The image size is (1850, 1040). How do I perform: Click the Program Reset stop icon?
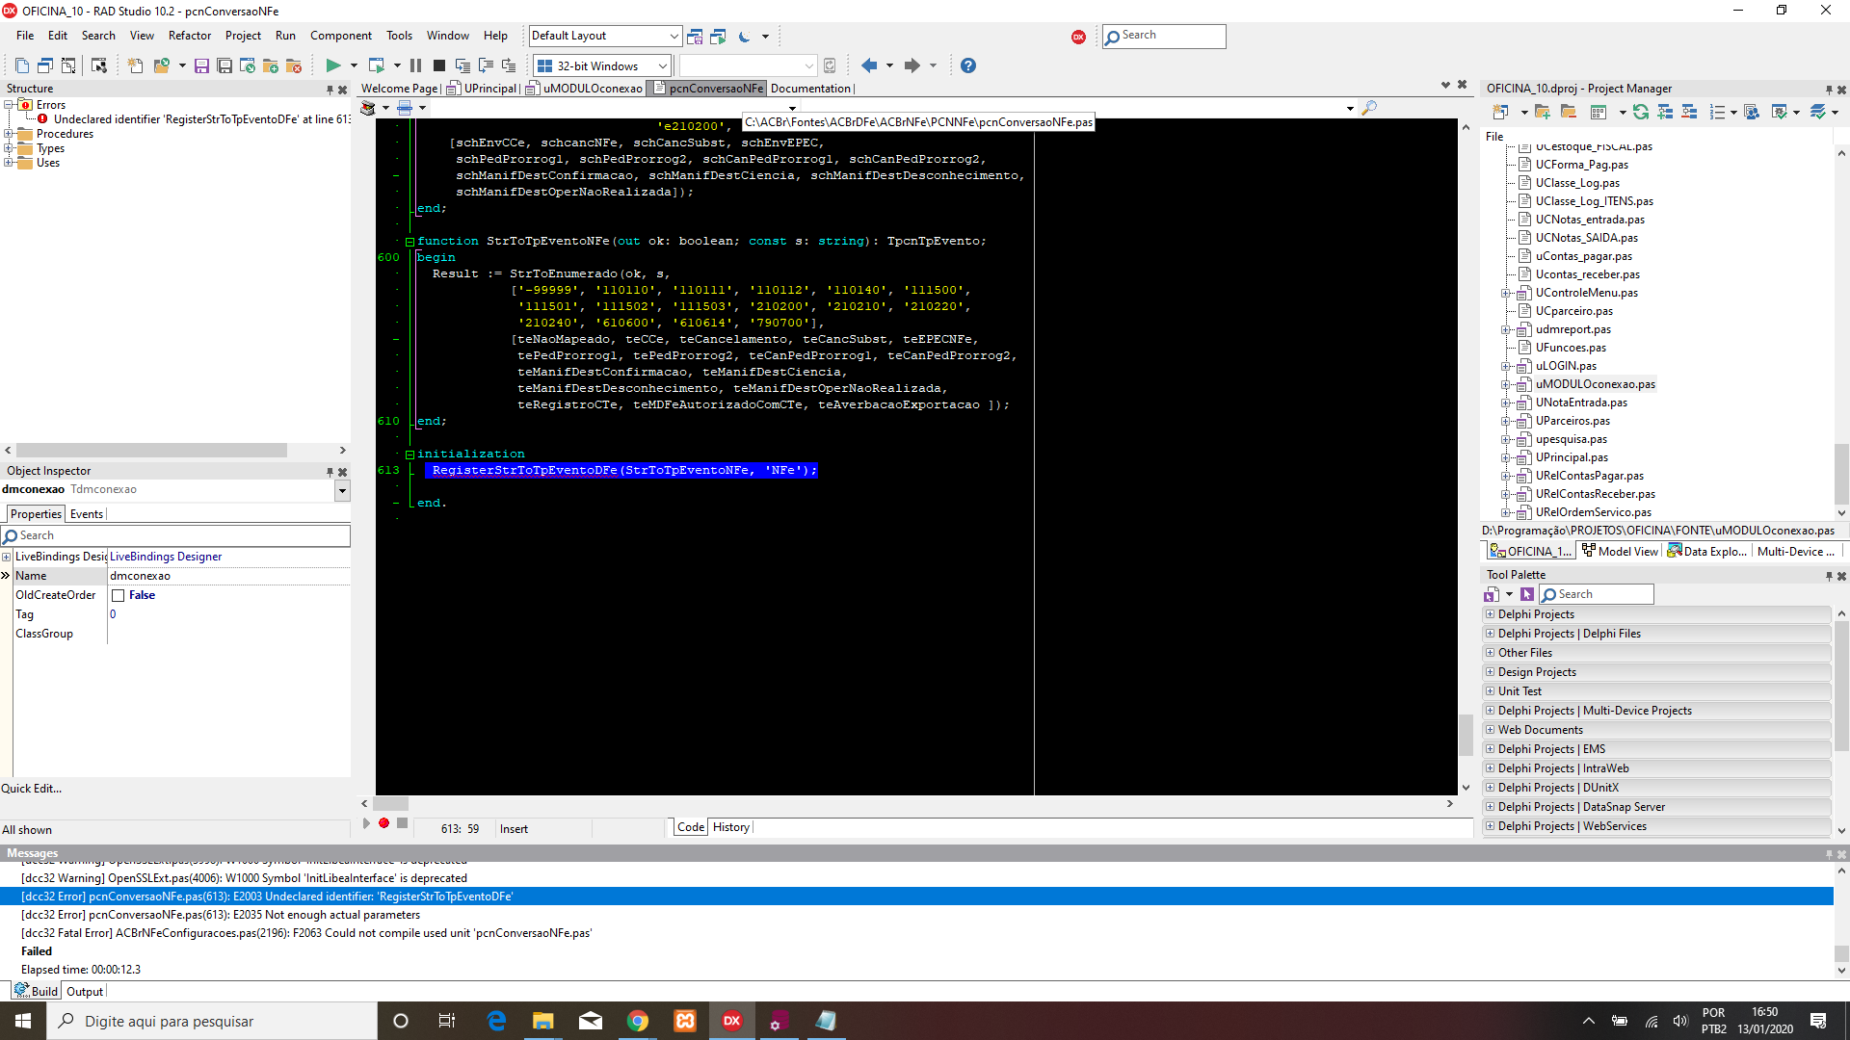click(x=438, y=65)
